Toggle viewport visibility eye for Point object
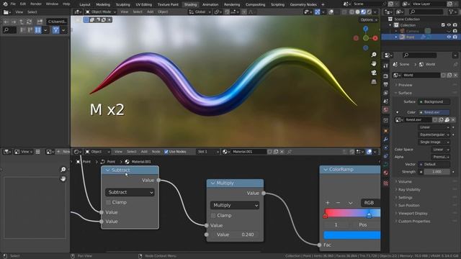The height and width of the screenshot is (259, 461). [x=449, y=37]
